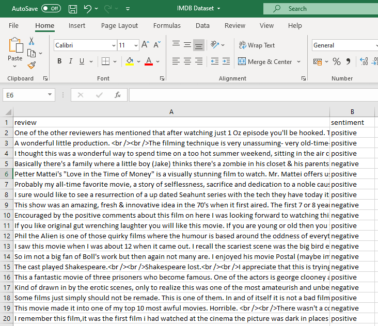
Task: Apply the red Font Color
Action: (x=149, y=61)
